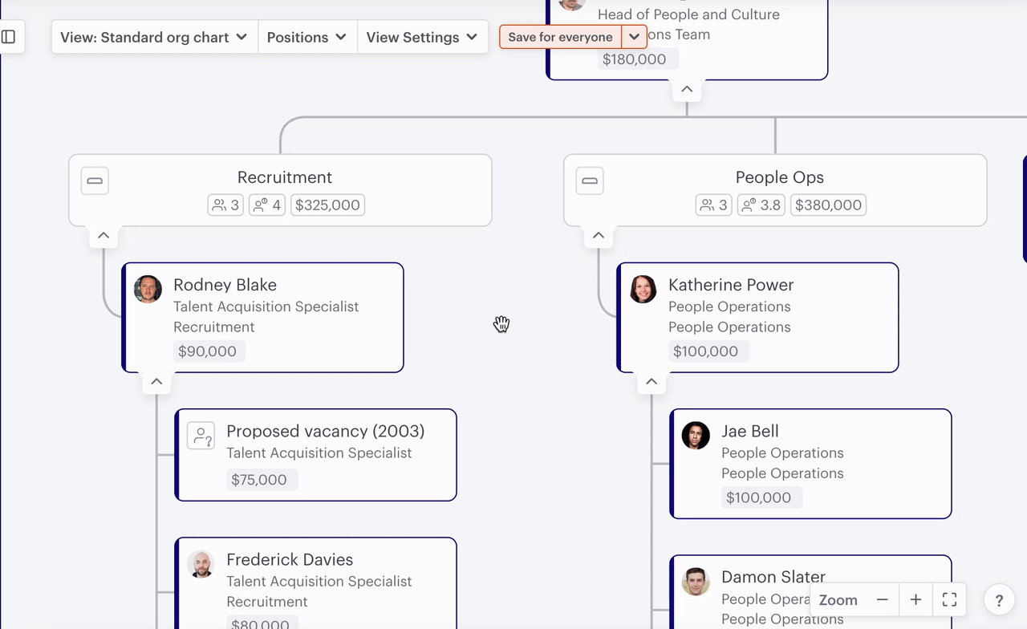1027x629 pixels.
Task: Collapse reports under Katherine Power
Action: pyautogui.click(x=652, y=382)
